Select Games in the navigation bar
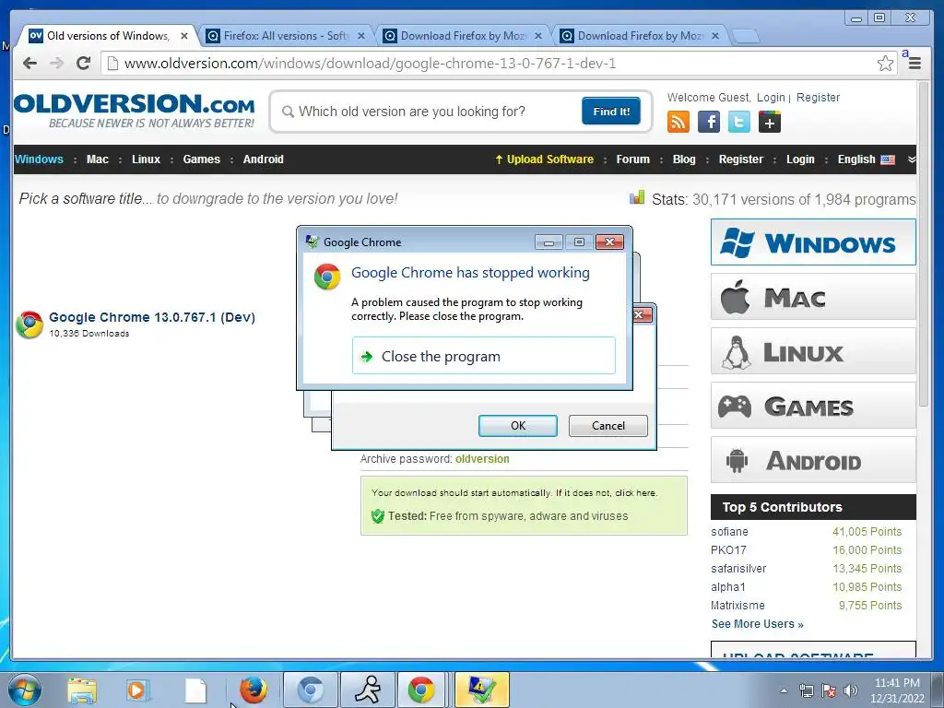 click(202, 159)
